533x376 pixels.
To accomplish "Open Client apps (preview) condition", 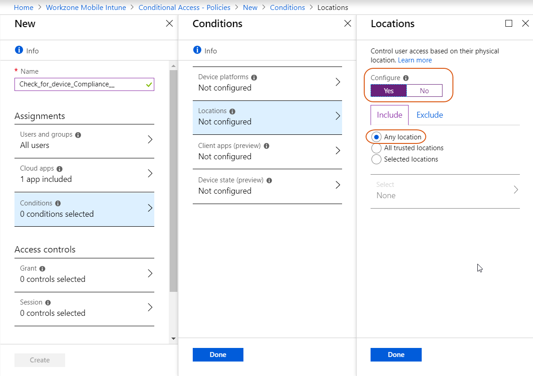I will 267,151.
